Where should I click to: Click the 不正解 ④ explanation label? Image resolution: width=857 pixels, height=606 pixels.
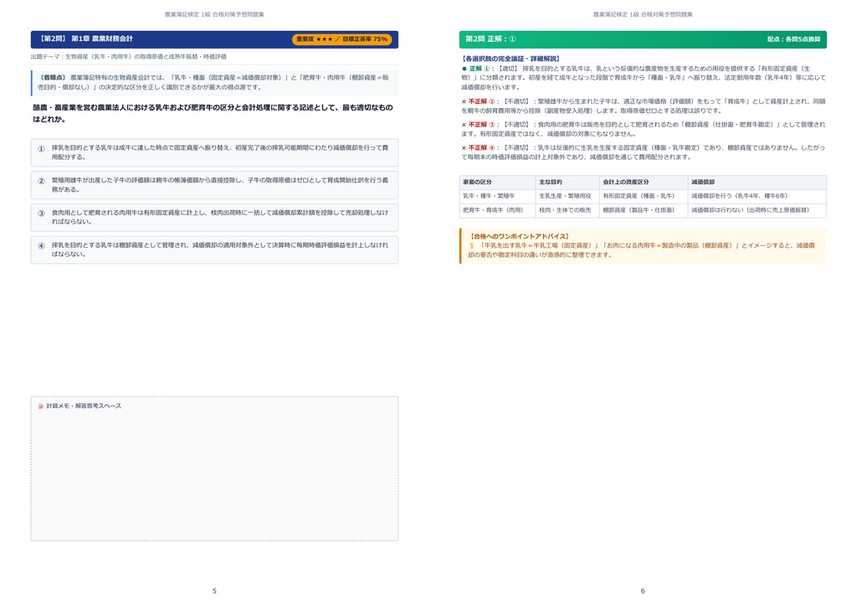481,148
